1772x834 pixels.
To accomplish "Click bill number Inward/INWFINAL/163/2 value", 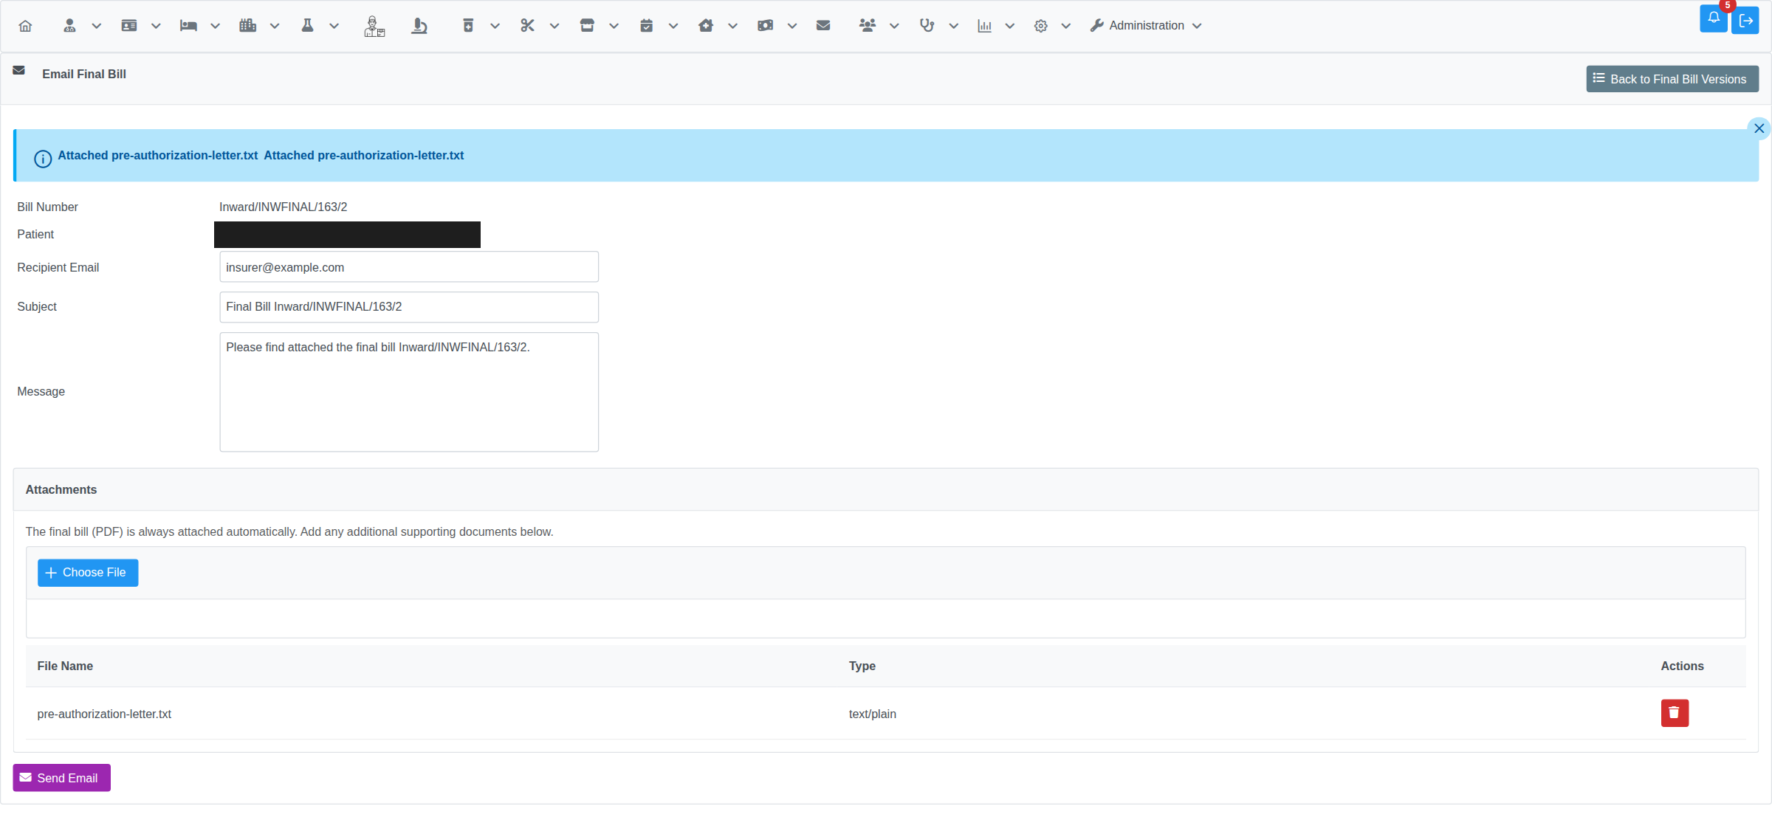I will [x=283, y=207].
